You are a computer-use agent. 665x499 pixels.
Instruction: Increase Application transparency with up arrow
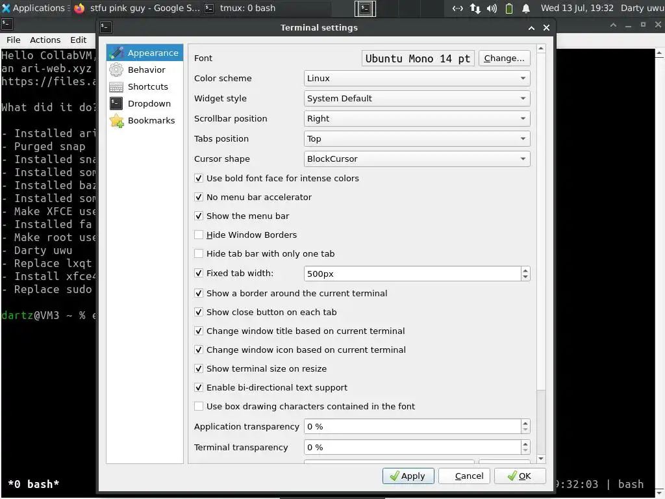[x=525, y=423]
